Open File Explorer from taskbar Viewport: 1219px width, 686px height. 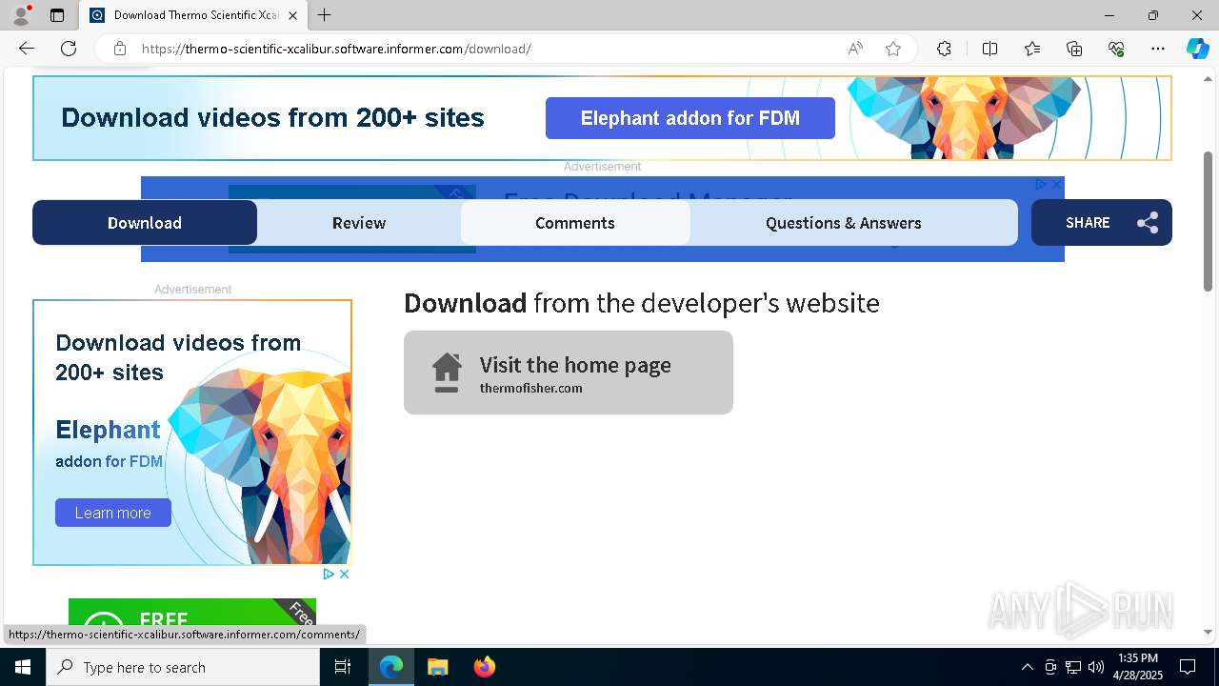coord(437,667)
